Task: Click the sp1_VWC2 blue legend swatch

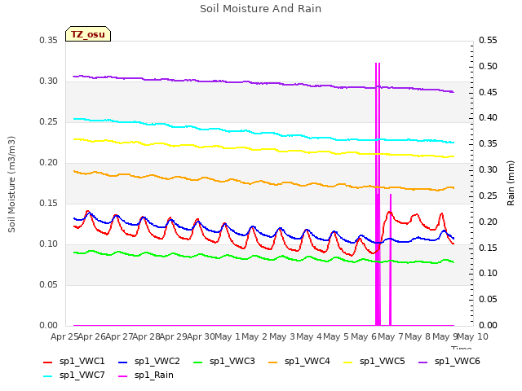Action: point(123,362)
